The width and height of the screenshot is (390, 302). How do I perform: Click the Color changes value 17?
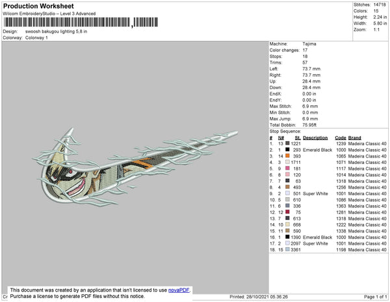(x=305, y=50)
